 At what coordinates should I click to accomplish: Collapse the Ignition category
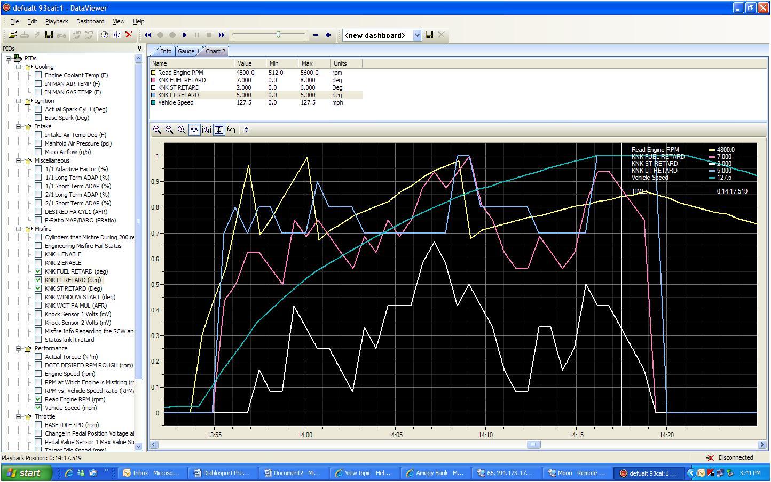click(19, 101)
